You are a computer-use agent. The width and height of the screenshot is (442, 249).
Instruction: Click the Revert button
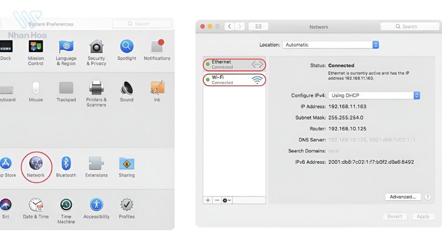[394, 216]
